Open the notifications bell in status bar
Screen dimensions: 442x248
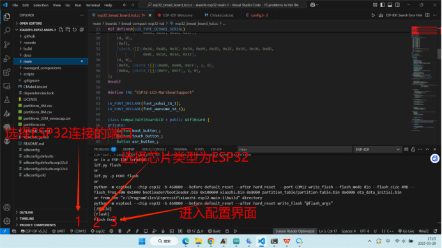[435, 231]
